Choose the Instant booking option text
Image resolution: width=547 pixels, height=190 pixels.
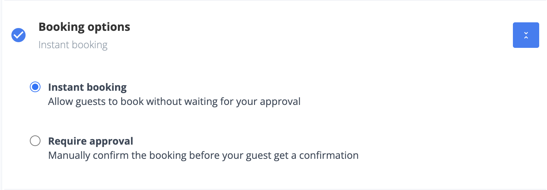pos(87,87)
